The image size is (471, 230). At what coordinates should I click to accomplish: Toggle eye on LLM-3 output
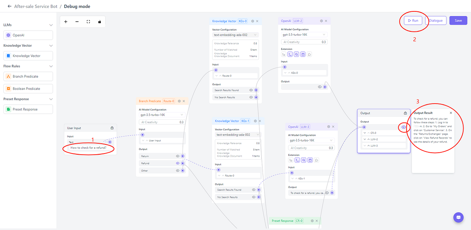pos(327,193)
